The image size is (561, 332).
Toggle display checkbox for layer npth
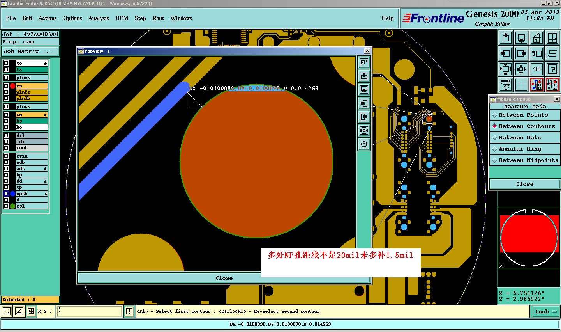(x=6, y=194)
